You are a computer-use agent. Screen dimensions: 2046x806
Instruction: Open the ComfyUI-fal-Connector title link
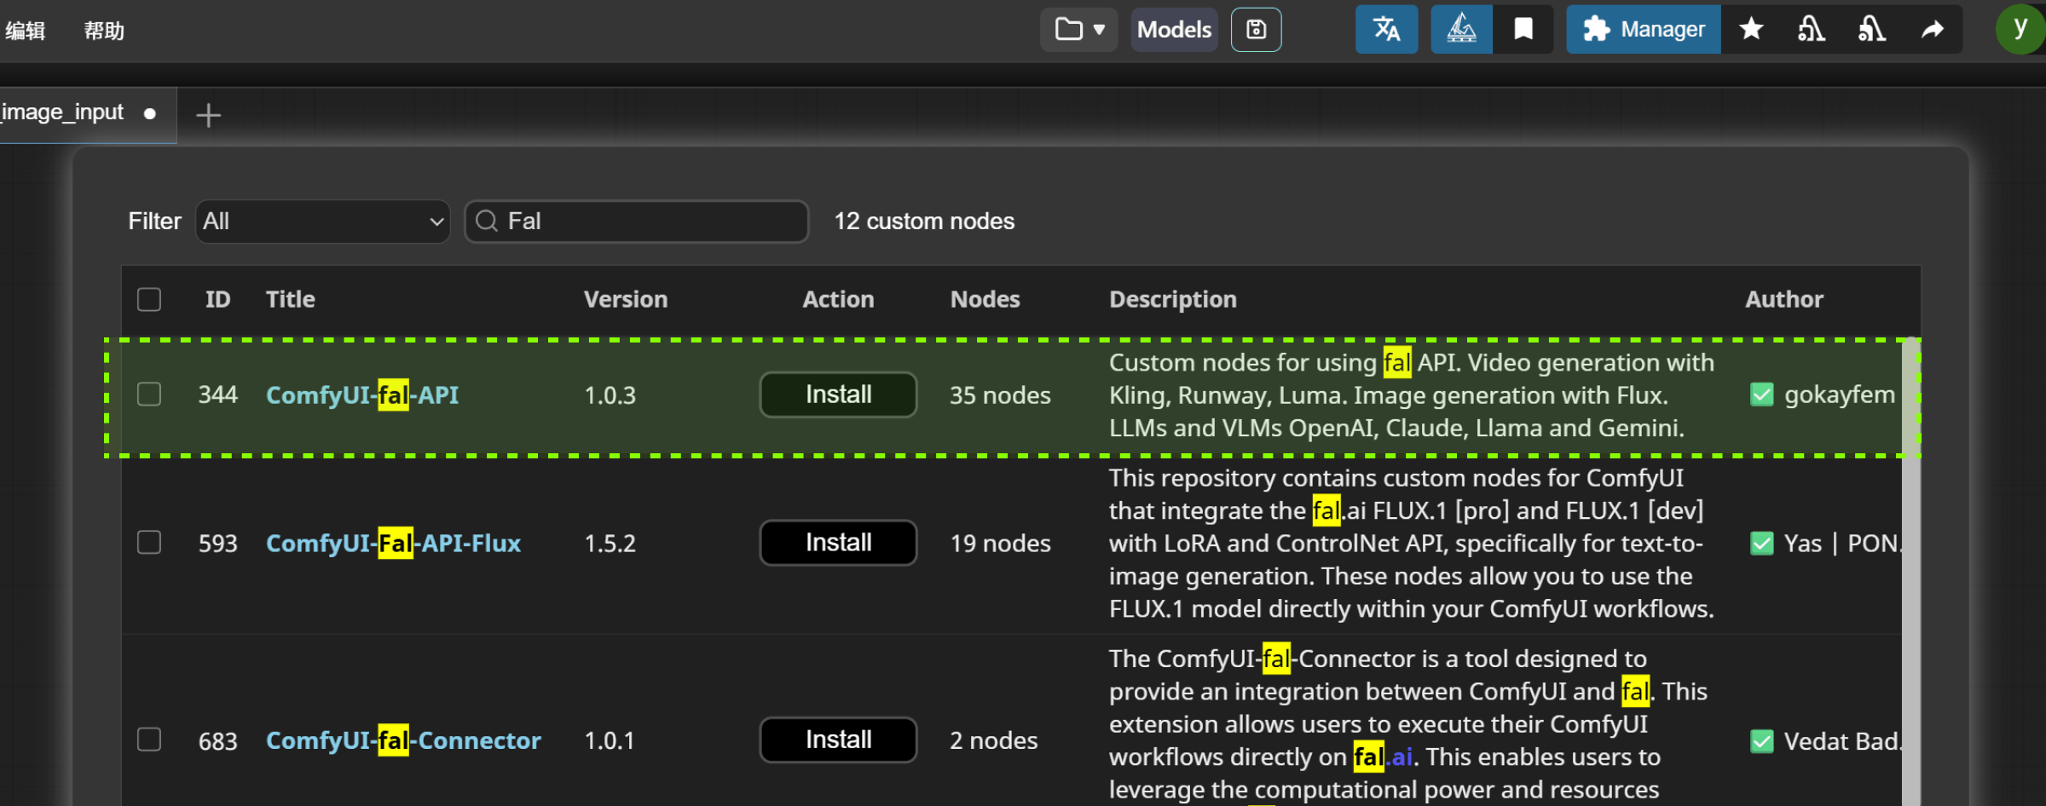click(403, 740)
